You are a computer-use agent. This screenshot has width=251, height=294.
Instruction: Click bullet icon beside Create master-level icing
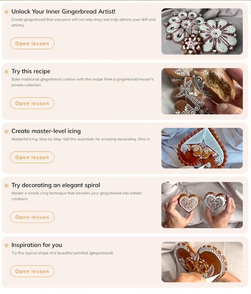pos(6,131)
